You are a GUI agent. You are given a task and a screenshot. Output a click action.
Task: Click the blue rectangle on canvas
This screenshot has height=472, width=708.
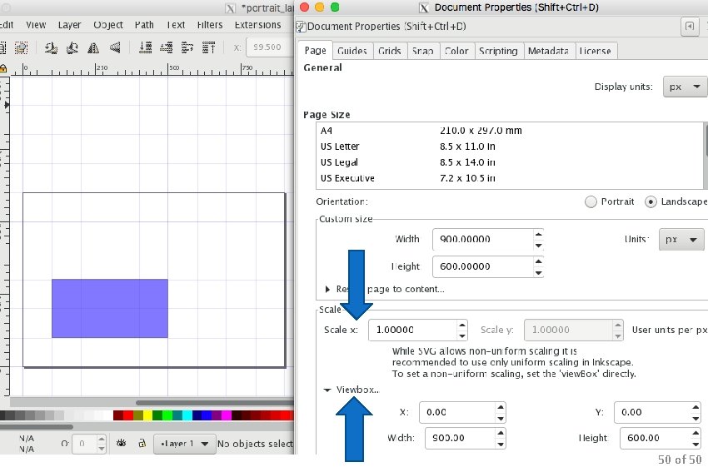(x=110, y=309)
